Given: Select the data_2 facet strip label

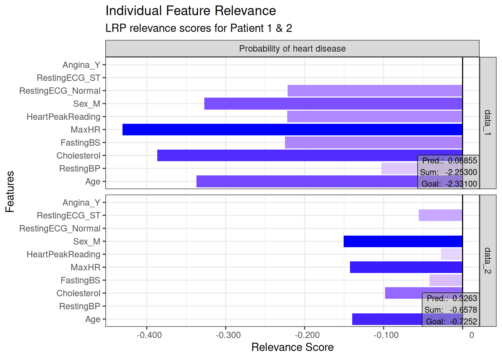Looking at the screenshot, I should pos(488,260).
